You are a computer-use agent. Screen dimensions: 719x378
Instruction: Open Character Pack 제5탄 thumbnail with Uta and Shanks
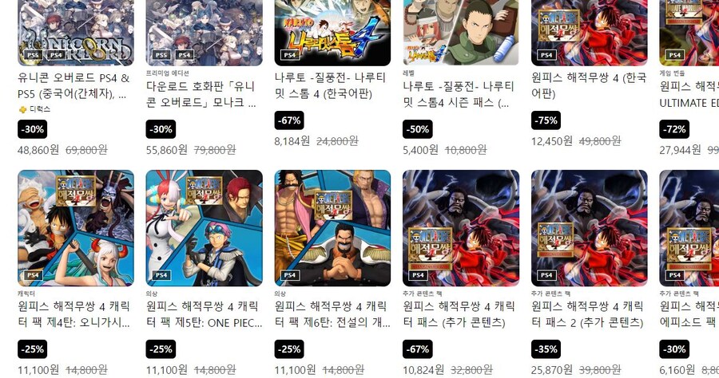[204, 228]
